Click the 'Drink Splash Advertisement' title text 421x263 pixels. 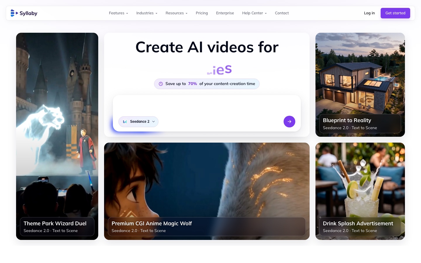coord(358,224)
